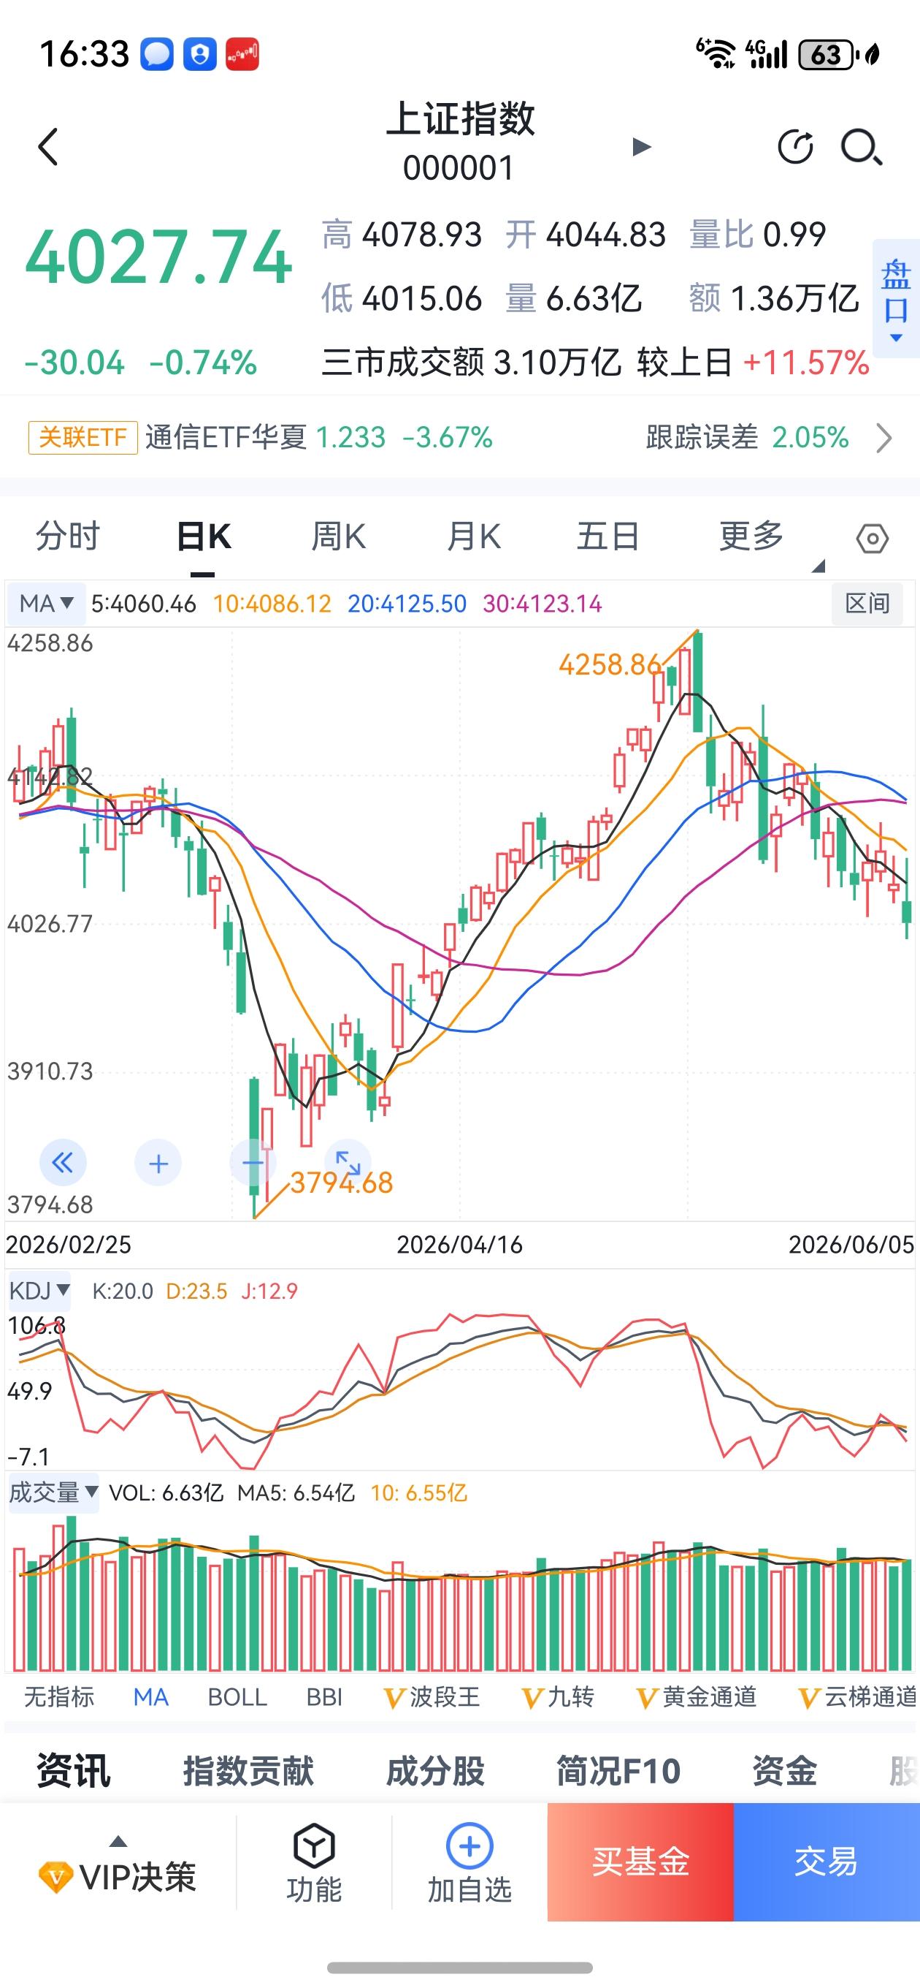This screenshot has height=1988, width=920.
Task: Tap VOL: 6.63亿 volume text
Action: tap(166, 1493)
